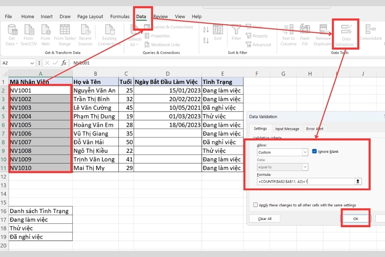Switch to the Insert tab
The image size is (385, 257).
[46, 16]
